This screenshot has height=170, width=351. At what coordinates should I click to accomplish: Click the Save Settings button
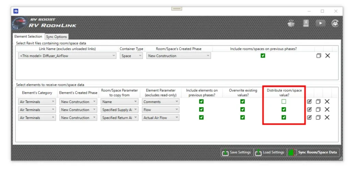coord(237,152)
